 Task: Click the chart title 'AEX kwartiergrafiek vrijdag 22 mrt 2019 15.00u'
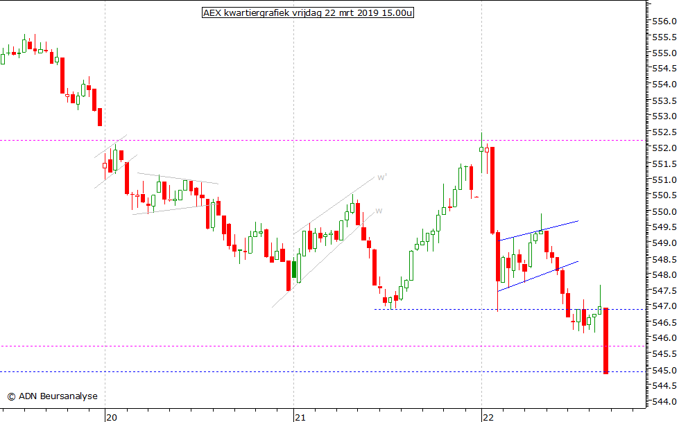308,13
